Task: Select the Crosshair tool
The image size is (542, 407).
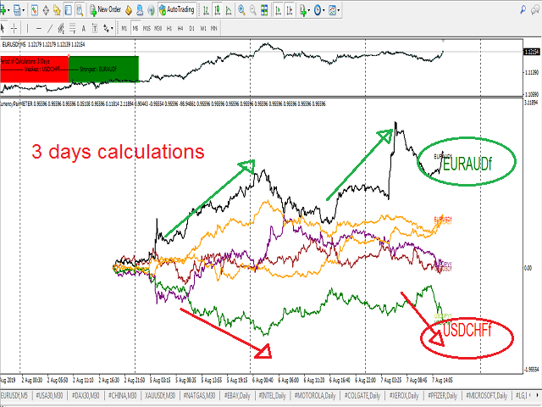Action: tap(14, 28)
